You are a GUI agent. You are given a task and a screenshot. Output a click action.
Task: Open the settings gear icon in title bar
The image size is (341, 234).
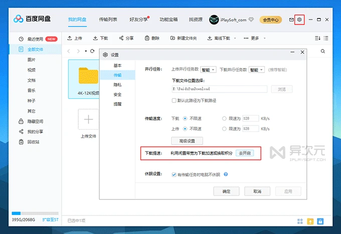pos(299,19)
